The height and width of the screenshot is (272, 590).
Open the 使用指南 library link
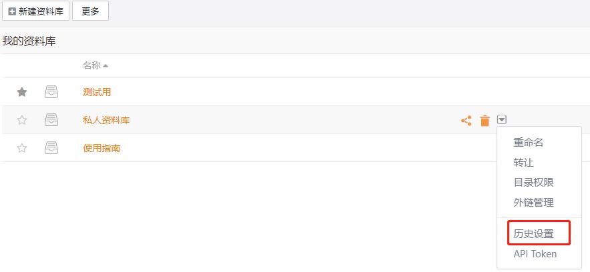101,148
